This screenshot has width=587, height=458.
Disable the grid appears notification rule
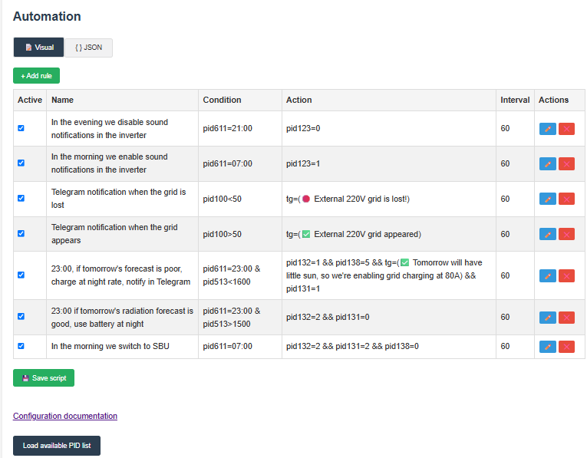[21, 233]
